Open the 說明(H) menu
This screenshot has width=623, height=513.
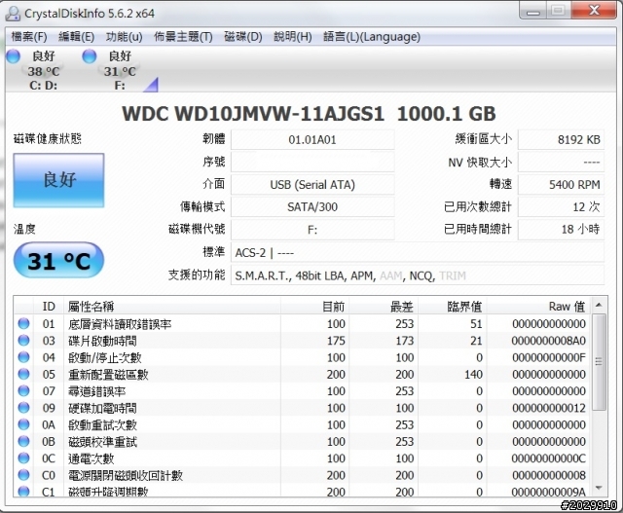click(292, 37)
